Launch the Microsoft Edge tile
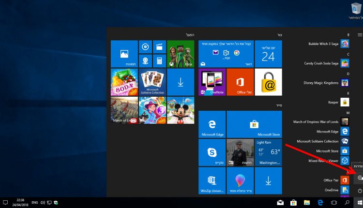 212,124
